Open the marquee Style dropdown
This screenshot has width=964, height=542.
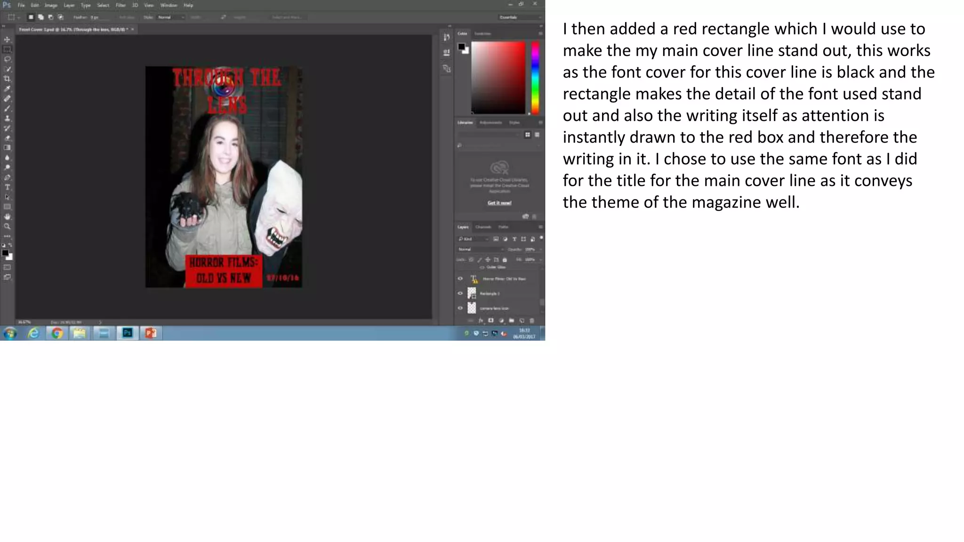tap(170, 17)
